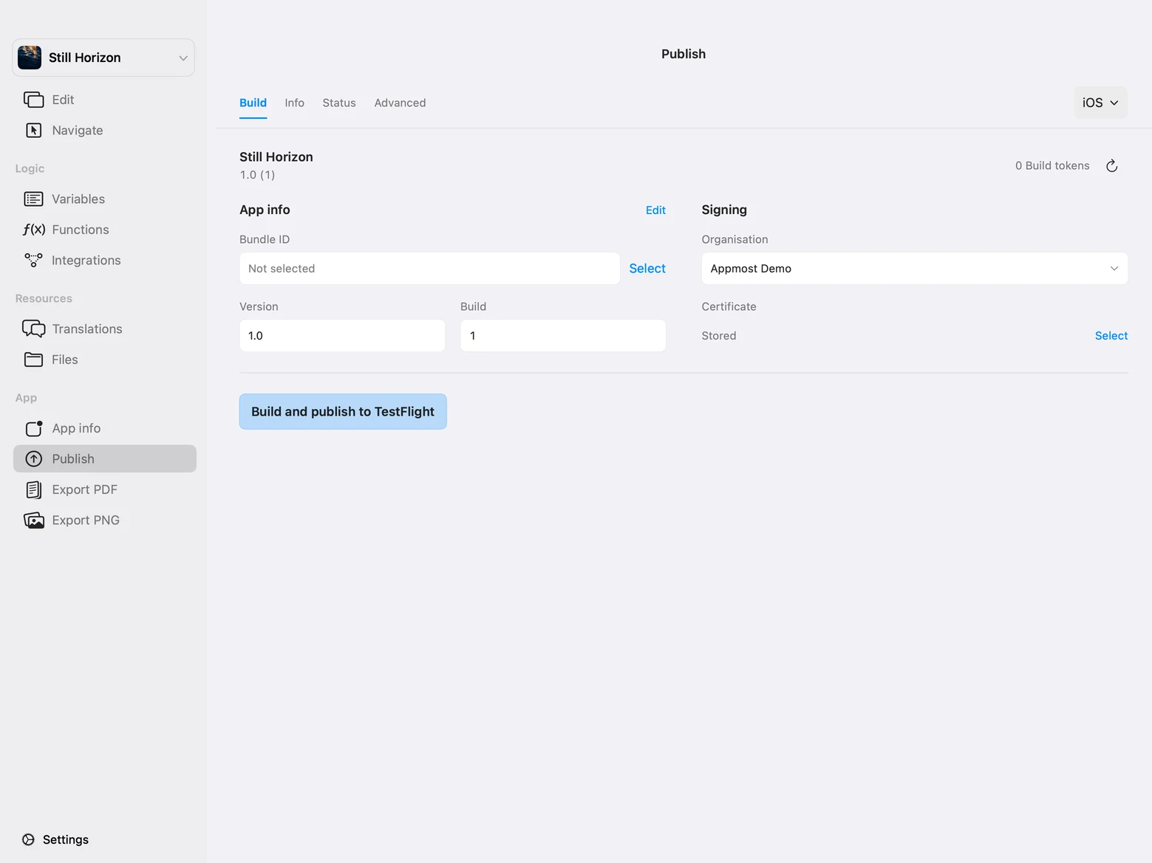Screen dimensions: 1152x863
Task: Switch to the Status tab
Action: tap(339, 103)
